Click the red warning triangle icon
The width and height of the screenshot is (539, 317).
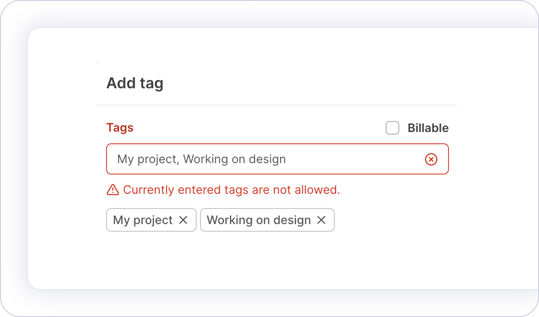[113, 190]
